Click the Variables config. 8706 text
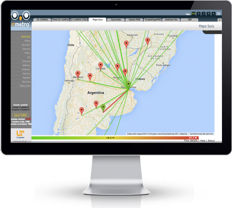The image size is (232, 208). click(20, 122)
